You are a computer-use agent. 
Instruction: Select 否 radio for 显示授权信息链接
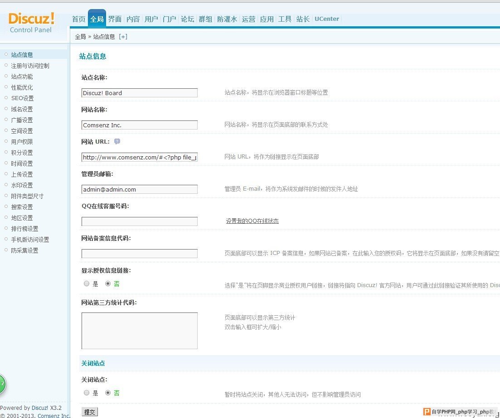click(x=108, y=283)
